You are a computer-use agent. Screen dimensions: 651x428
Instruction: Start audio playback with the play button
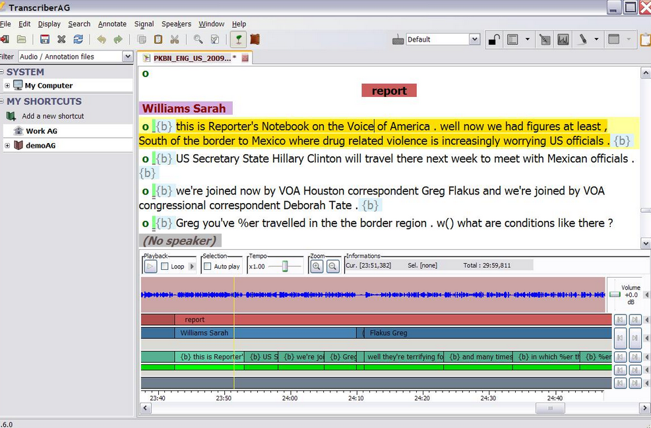click(x=150, y=266)
